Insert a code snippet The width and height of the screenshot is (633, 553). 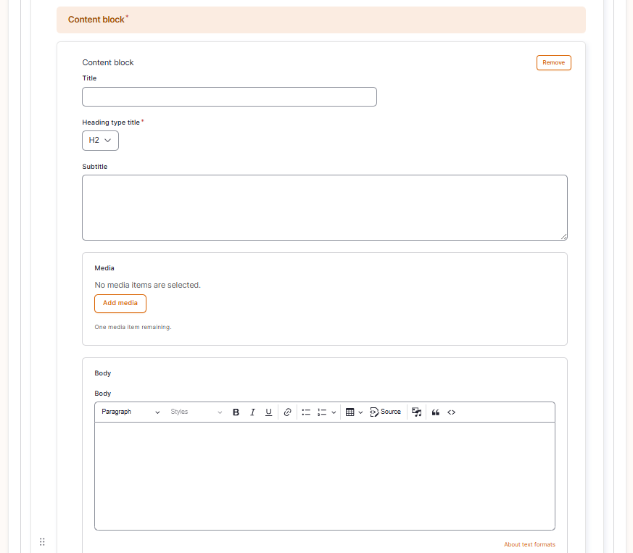click(451, 412)
